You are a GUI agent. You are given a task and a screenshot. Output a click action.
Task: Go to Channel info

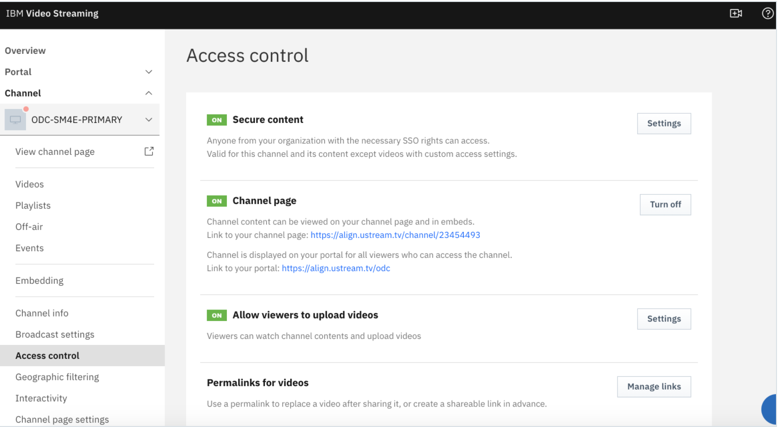click(x=42, y=313)
